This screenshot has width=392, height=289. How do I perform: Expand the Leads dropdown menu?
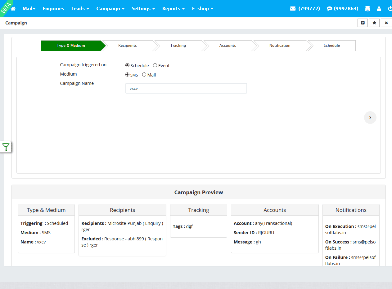tap(80, 9)
